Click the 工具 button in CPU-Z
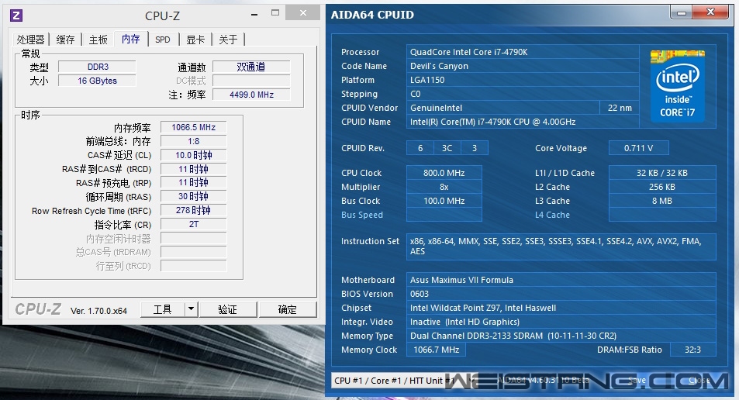This screenshot has width=739, height=400. pyautogui.click(x=163, y=309)
